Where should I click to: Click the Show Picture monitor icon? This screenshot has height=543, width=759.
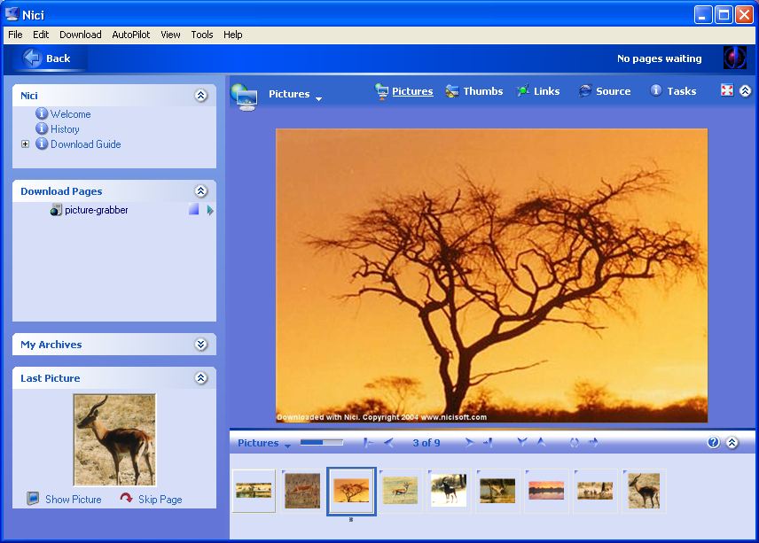(33, 499)
